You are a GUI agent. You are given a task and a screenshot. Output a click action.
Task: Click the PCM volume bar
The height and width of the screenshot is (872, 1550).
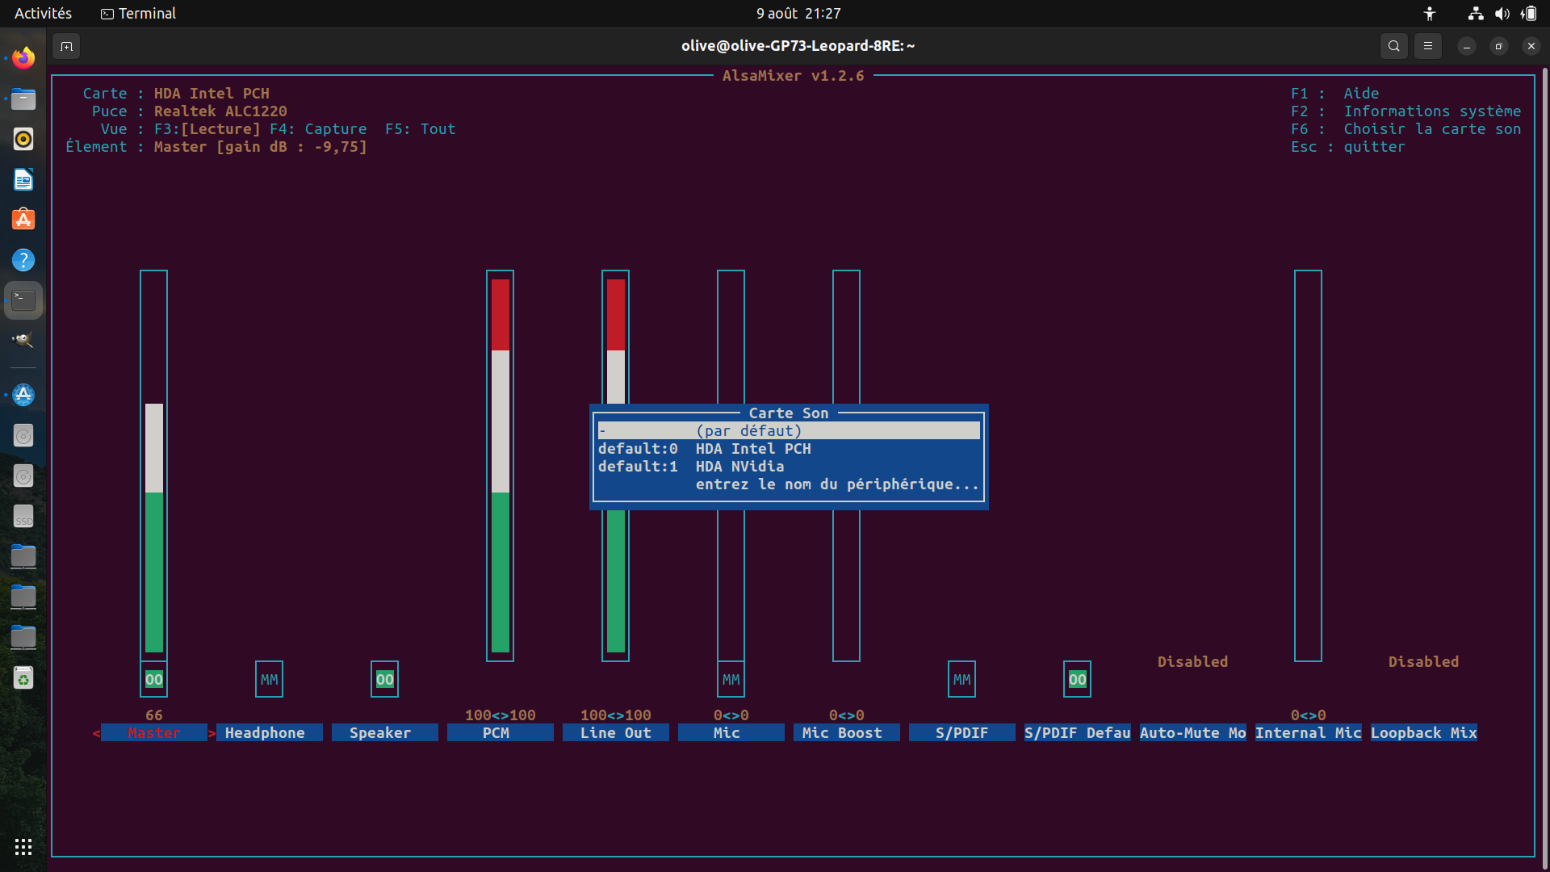(500, 465)
